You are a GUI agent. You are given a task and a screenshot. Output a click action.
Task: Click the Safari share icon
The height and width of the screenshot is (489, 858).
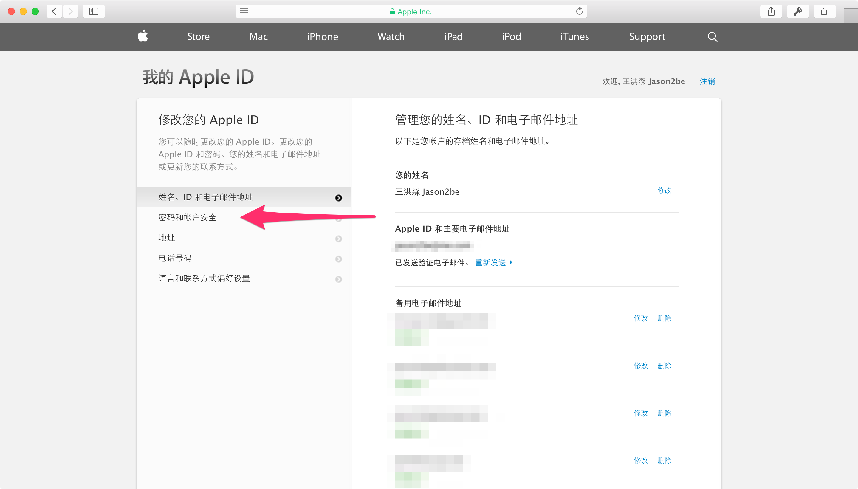point(771,11)
